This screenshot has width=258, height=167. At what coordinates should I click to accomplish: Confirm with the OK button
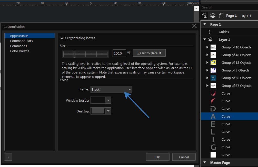pos(158,157)
